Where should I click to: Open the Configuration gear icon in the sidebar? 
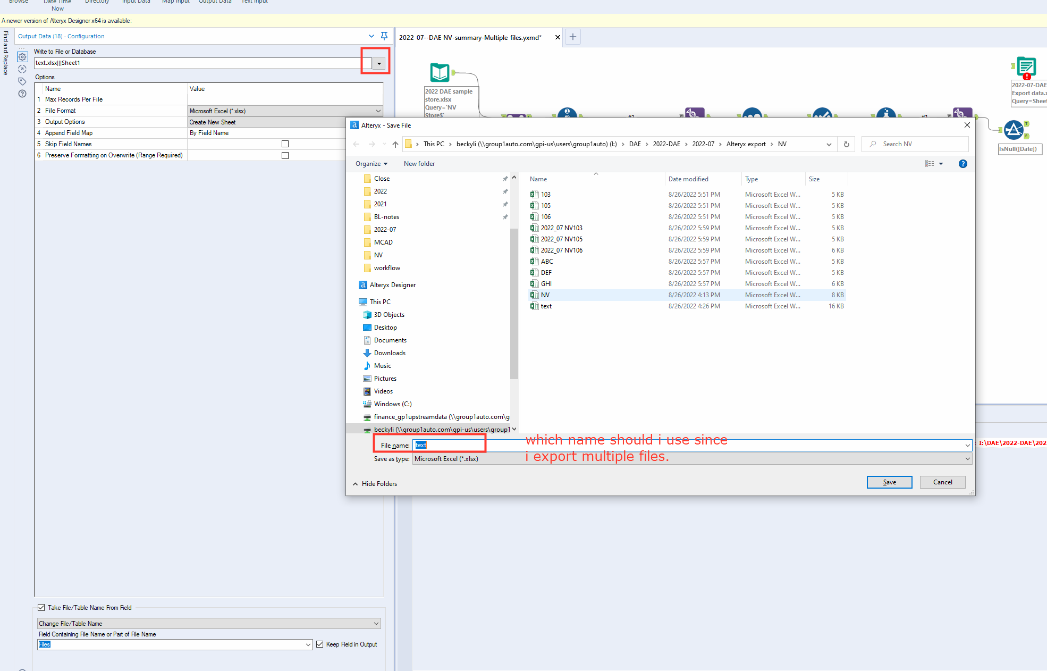[22, 57]
